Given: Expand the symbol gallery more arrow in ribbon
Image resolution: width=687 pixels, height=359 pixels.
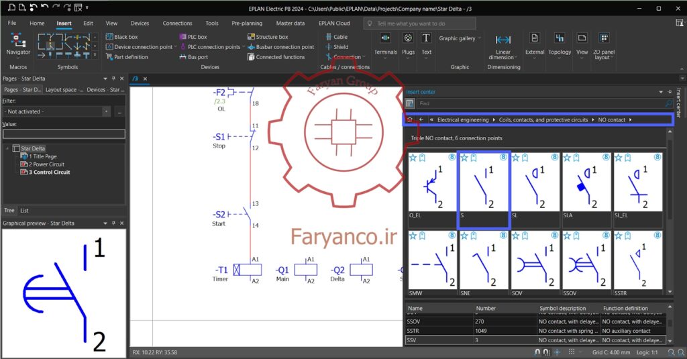Looking at the screenshot, I should click(x=95, y=56).
